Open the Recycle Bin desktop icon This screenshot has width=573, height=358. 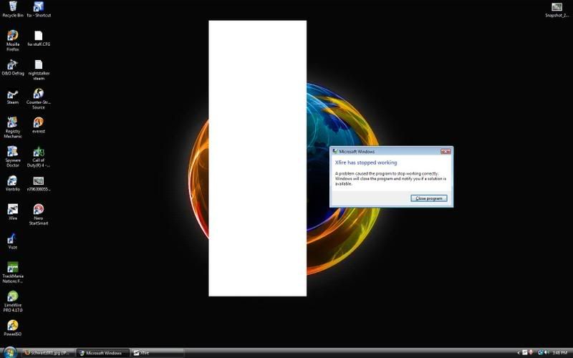[13, 9]
